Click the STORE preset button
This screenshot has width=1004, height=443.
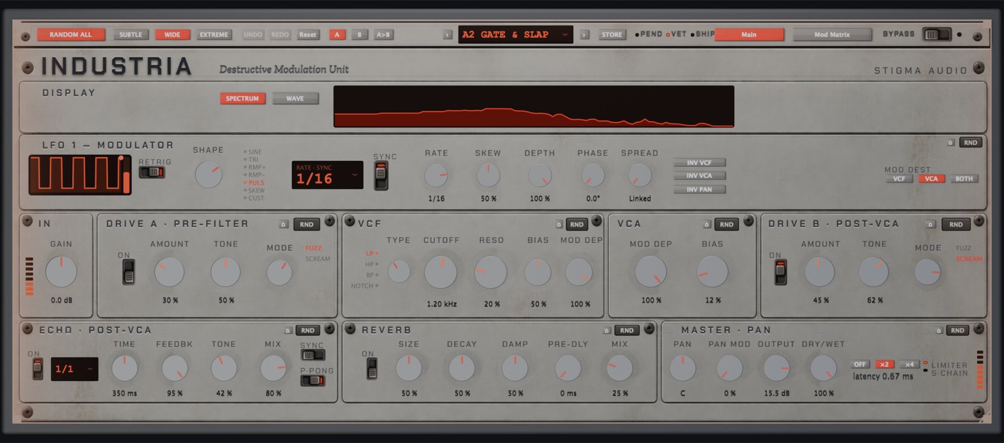tap(611, 35)
